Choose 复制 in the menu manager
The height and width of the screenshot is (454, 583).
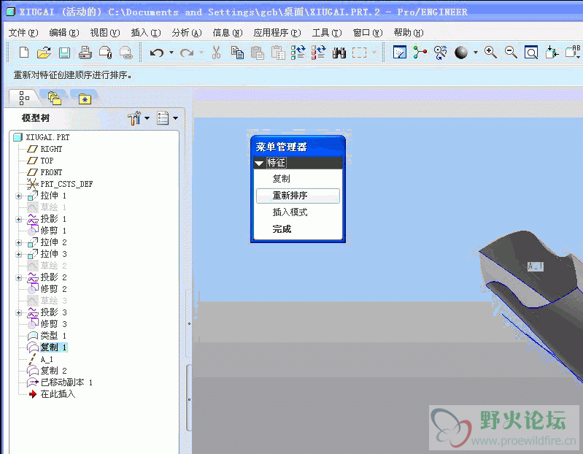pos(282,179)
